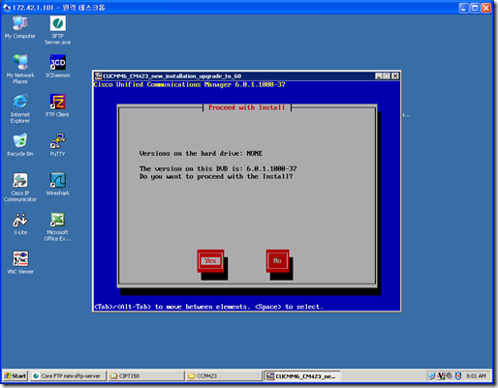The width and height of the screenshot is (498, 388).
Task: Click the Tab/Alt-Tab navigation hint line
Action: pyautogui.click(x=208, y=307)
